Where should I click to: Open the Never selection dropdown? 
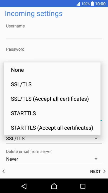point(54,159)
